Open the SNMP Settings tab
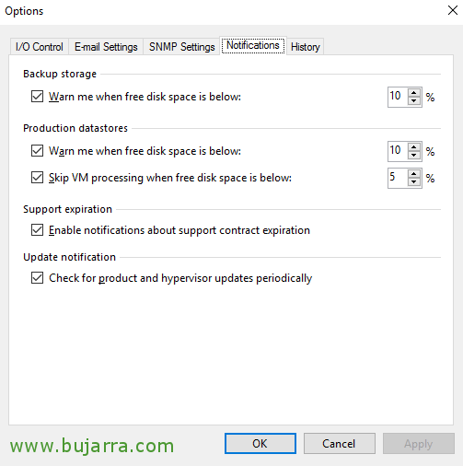This screenshot has width=463, height=466. click(x=181, y=47)
